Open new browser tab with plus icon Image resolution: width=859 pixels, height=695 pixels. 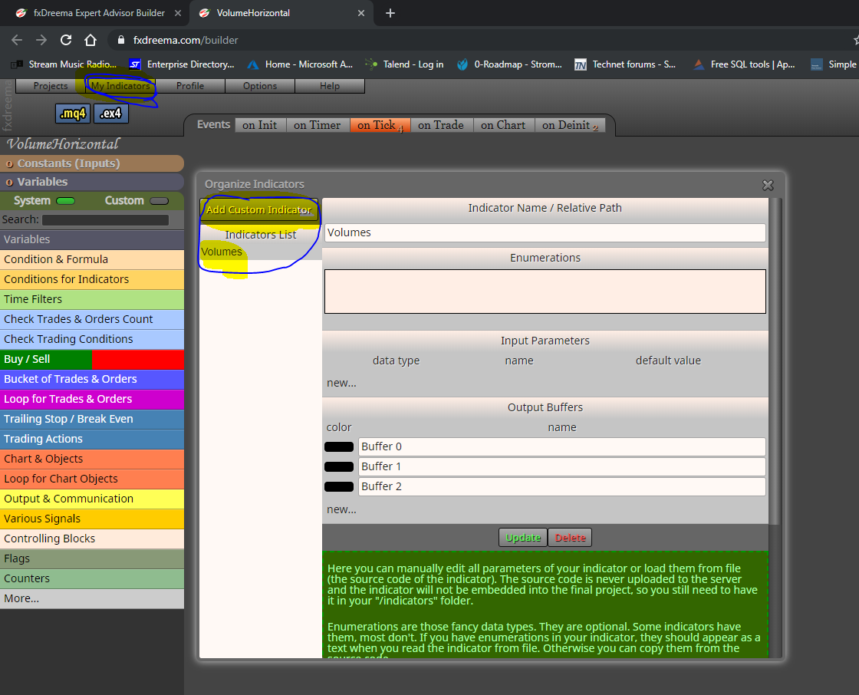pos(390,13)
